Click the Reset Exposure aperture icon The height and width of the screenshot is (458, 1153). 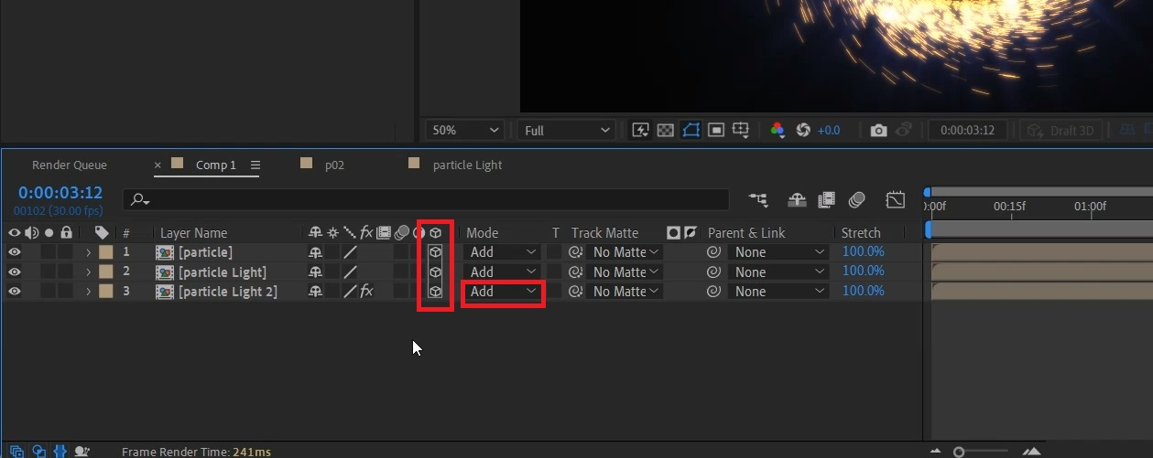pos(803,131)
